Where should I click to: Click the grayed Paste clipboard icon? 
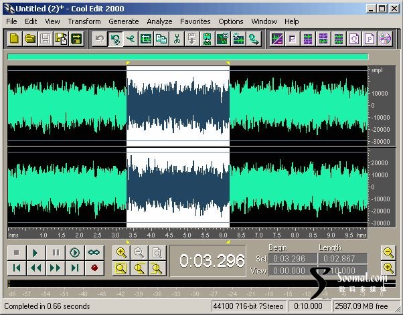point(192,39)
